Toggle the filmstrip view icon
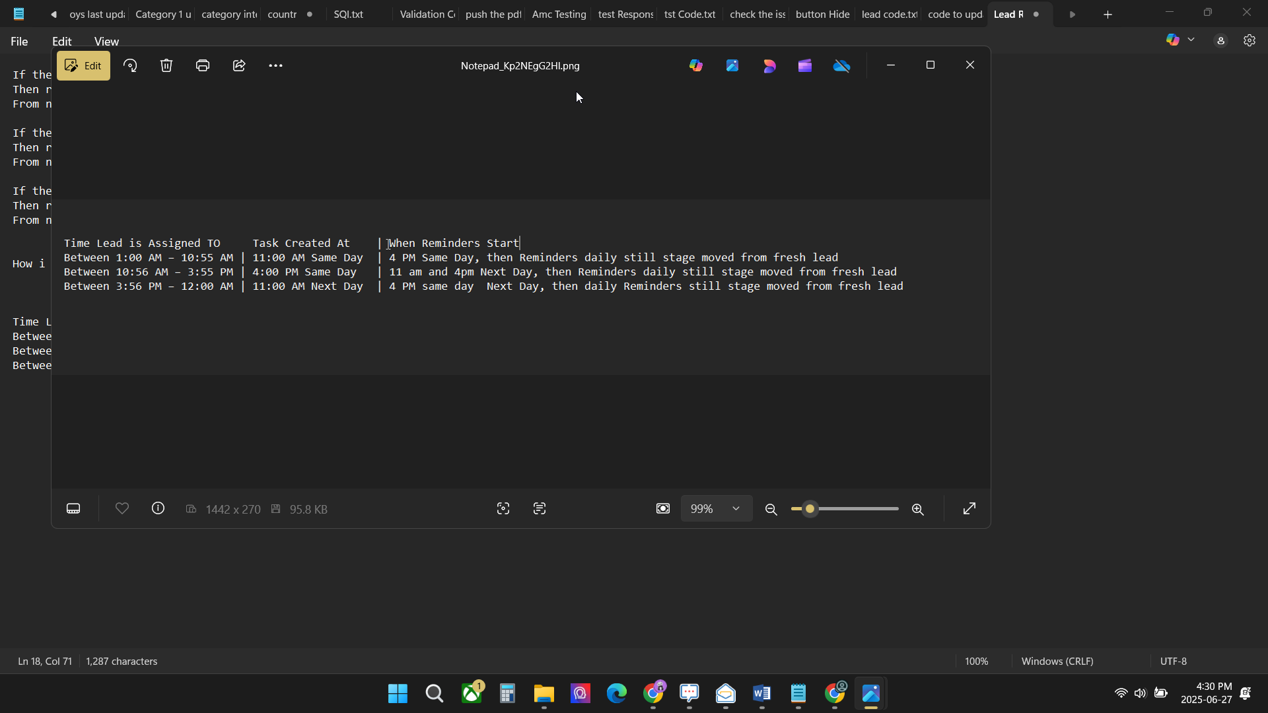Image resolution: width=1268 pixels, height=713 pixels. 73,509
